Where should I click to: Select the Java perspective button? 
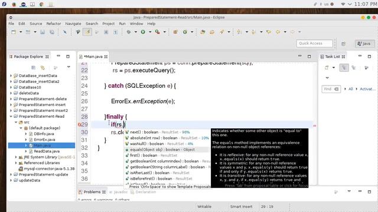(364, 44)
